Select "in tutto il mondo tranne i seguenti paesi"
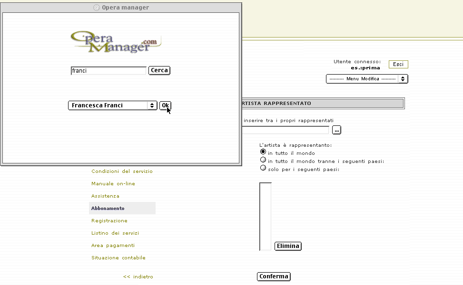The image size is (463, 285). [x=263, y=160]
